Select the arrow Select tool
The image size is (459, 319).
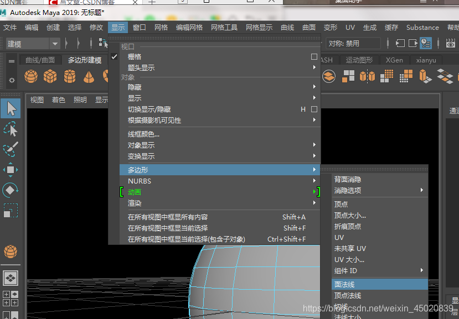click(11, 108)
